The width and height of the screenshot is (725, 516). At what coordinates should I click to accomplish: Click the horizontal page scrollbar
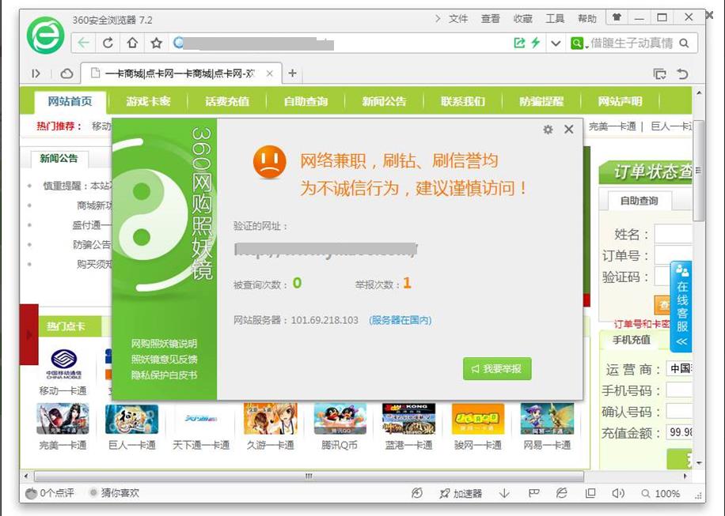click(309, 476)
